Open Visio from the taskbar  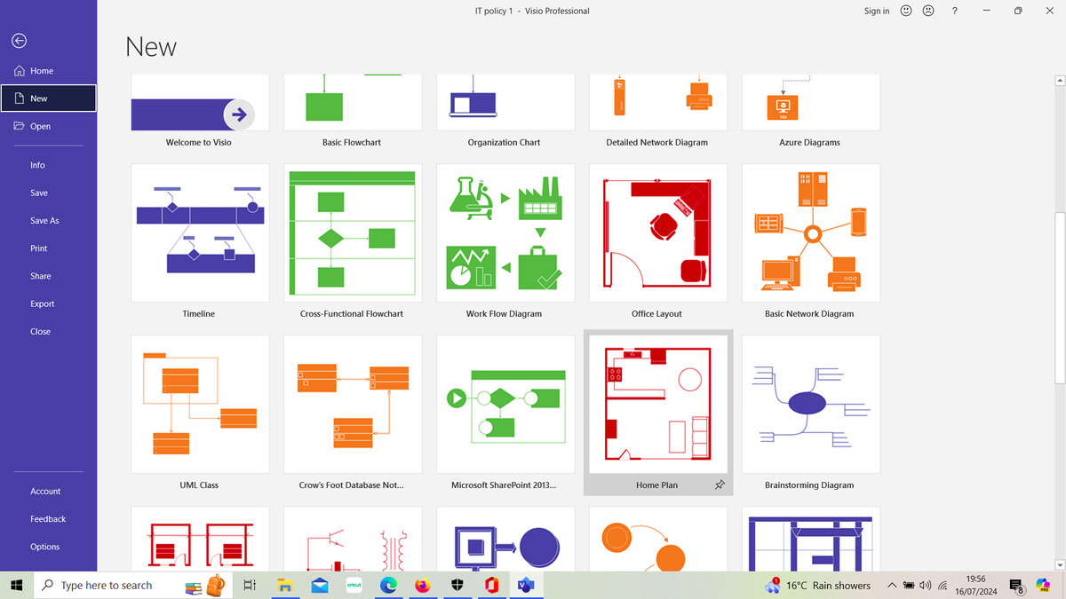525,585
